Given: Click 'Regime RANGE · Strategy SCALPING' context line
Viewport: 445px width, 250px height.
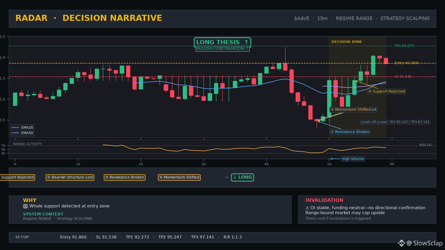Looking at the screenshot, I should (x=58, y=219).
